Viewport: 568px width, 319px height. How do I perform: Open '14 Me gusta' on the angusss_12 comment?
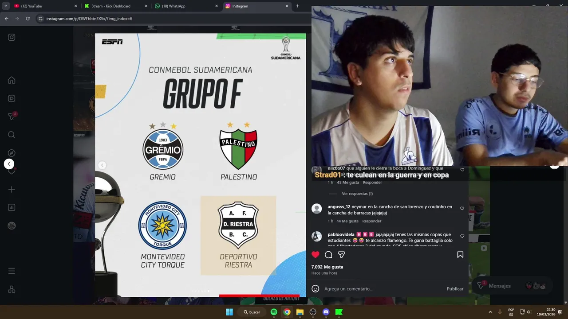point(347,221)
